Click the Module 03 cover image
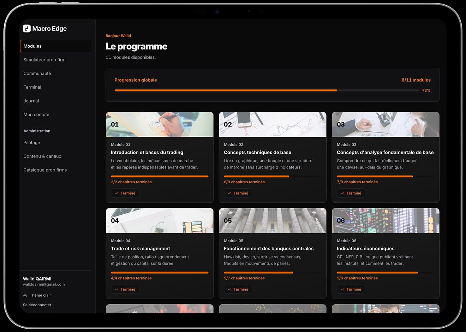466x332 pixels. click(386, 125)
